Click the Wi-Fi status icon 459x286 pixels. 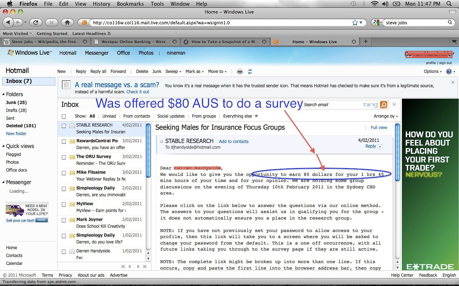coord(375,4)
